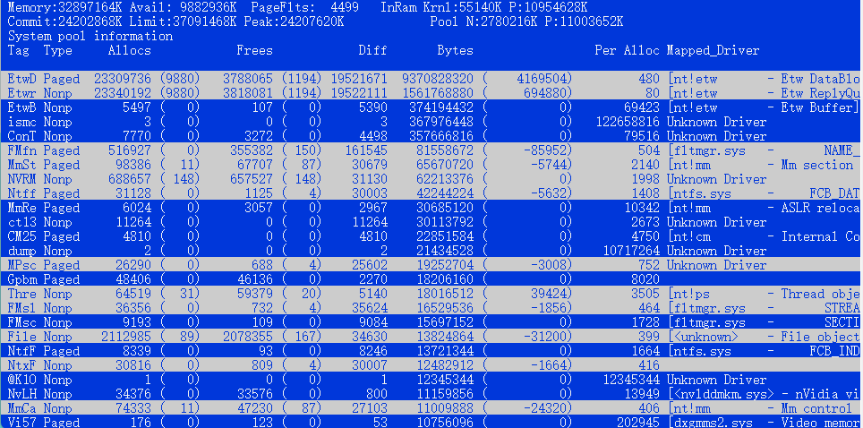Select the Vi57 tag row
863x428 pixels.
431,422
